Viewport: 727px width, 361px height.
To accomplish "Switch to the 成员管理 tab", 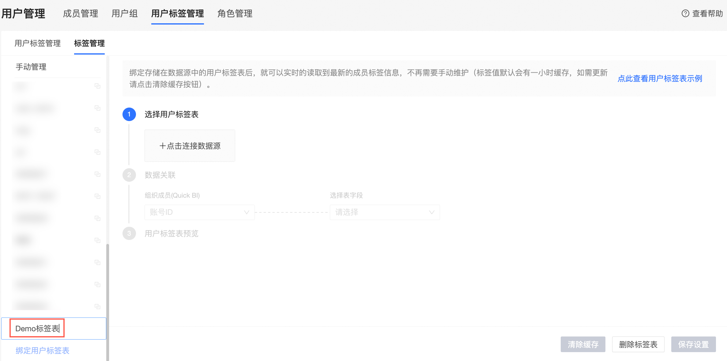I will pyautogui.click(x=80, y=13).
